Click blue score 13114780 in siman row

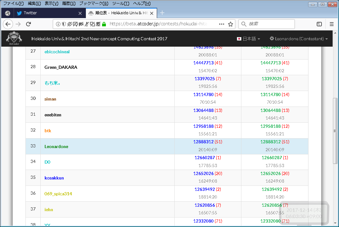pyautogui.click(x=204, y=95)
